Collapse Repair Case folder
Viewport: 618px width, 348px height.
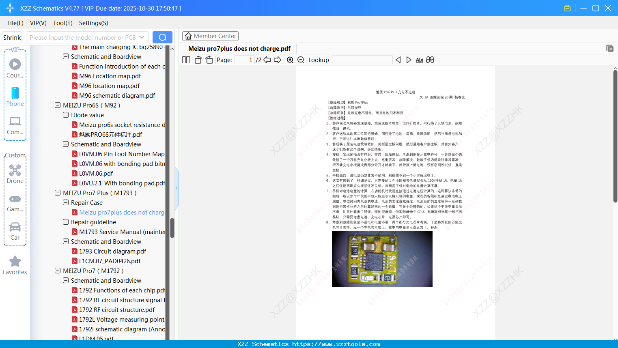tap(66, 203)
